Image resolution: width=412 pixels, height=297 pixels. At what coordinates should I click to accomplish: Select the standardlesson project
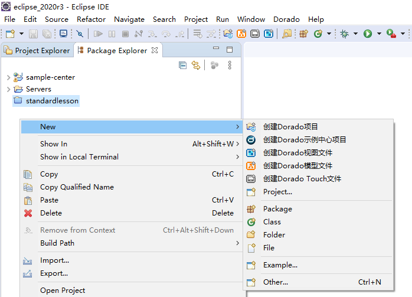pyautogui.click(x=46, y=101)
